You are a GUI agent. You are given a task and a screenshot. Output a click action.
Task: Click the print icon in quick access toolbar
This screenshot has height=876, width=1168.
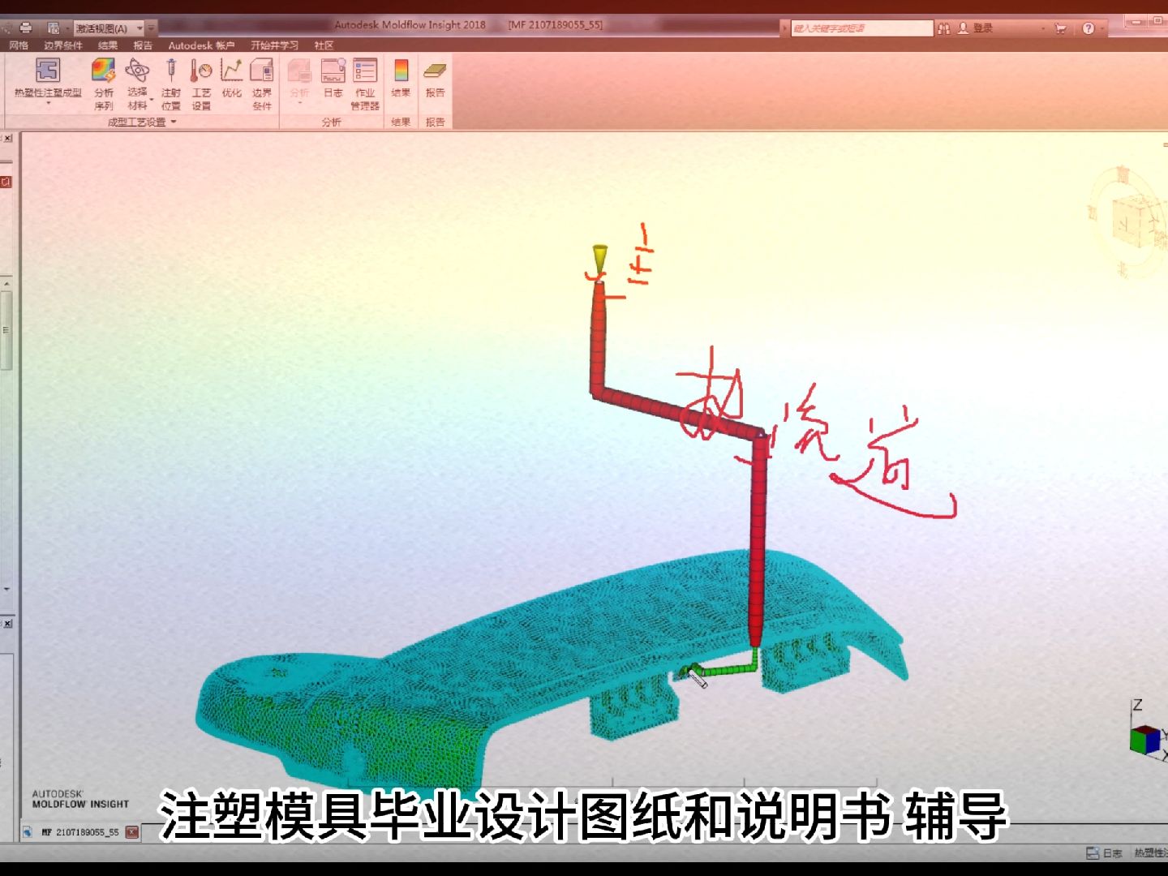[x=26, y=28]
